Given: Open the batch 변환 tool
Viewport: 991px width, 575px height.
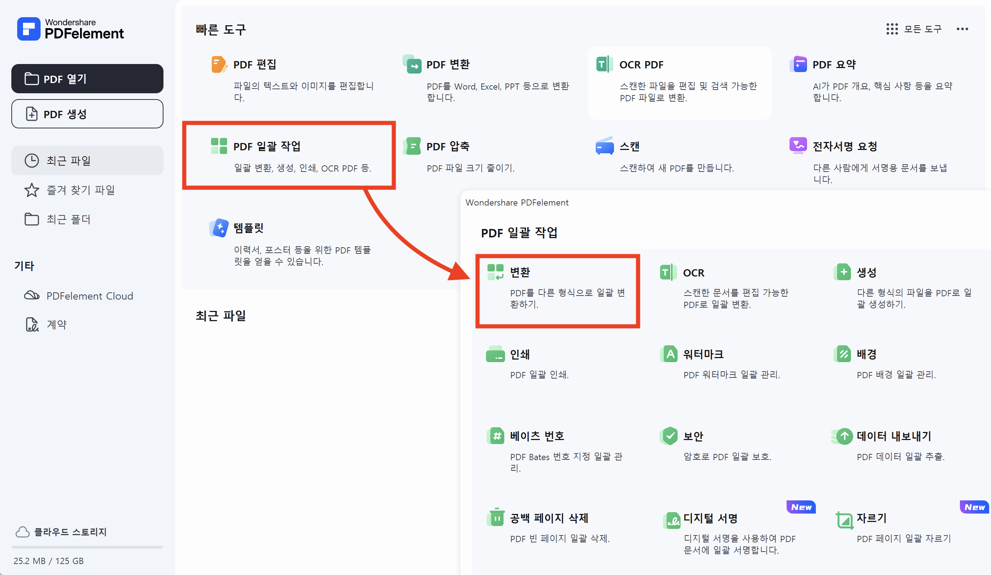Looking at the screenshot, I should (519, 272).
